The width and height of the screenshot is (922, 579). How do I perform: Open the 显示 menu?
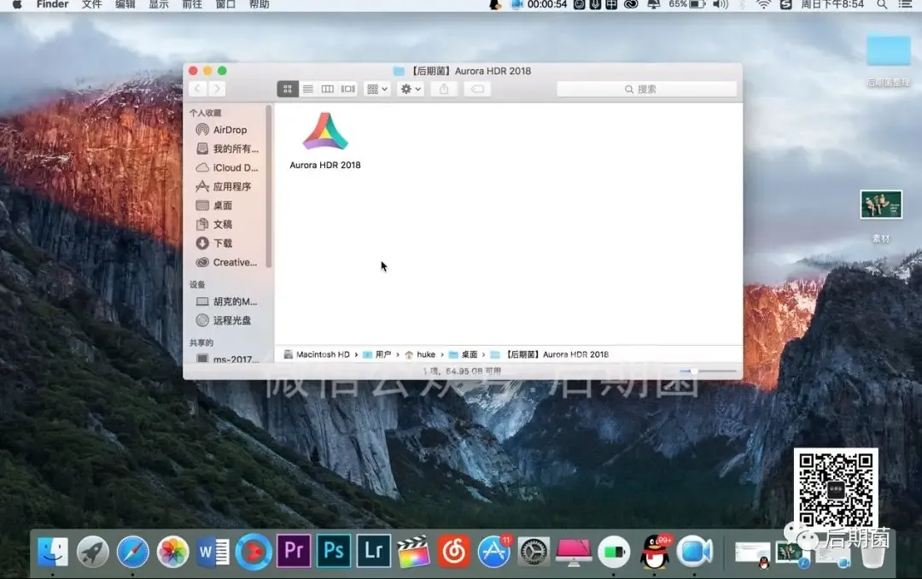[159, 4]
